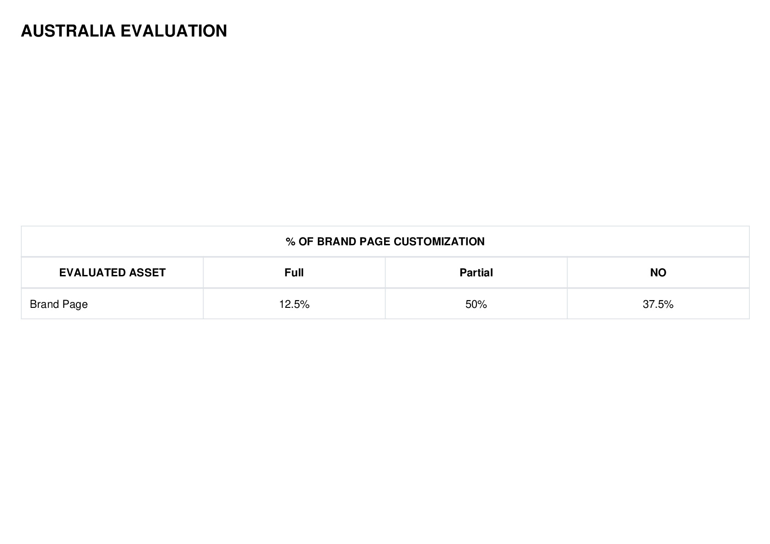Click the percent symbol starting the table title
Screen dimensions: 770x544
[290, 242]
